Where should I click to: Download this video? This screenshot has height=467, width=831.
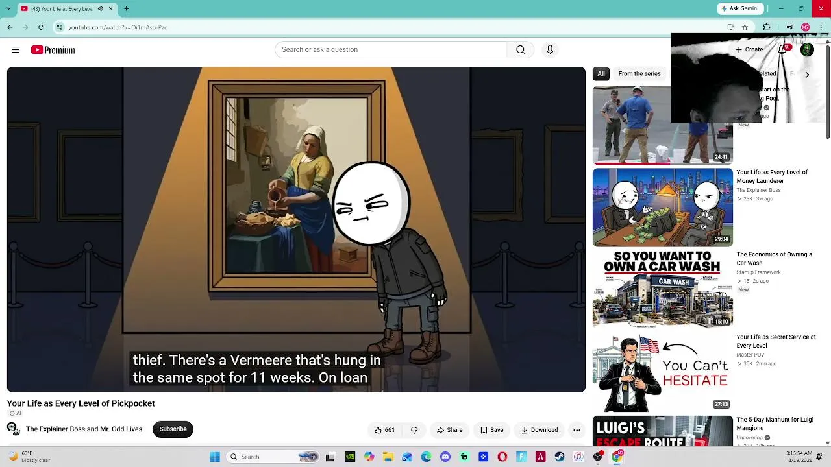(x=539, y=430)
